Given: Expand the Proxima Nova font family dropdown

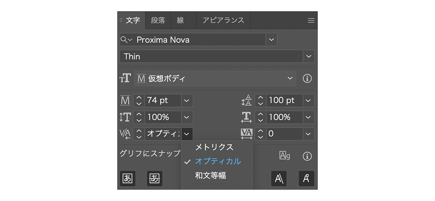Looking at the screenshot, I should [271, 40].
